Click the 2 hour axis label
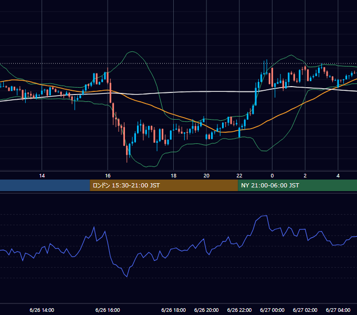The height and width of the screenshot is (315, 357). pos(305,176)
